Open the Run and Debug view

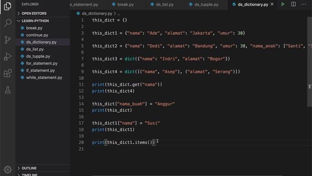coord(8,57)
